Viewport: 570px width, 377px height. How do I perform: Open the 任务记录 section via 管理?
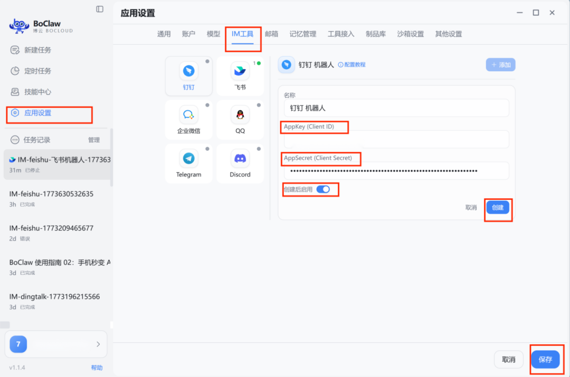(x=94, y=140)
